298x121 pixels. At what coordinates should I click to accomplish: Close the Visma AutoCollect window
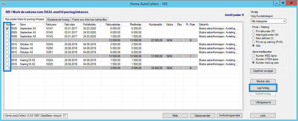(292, 3)
